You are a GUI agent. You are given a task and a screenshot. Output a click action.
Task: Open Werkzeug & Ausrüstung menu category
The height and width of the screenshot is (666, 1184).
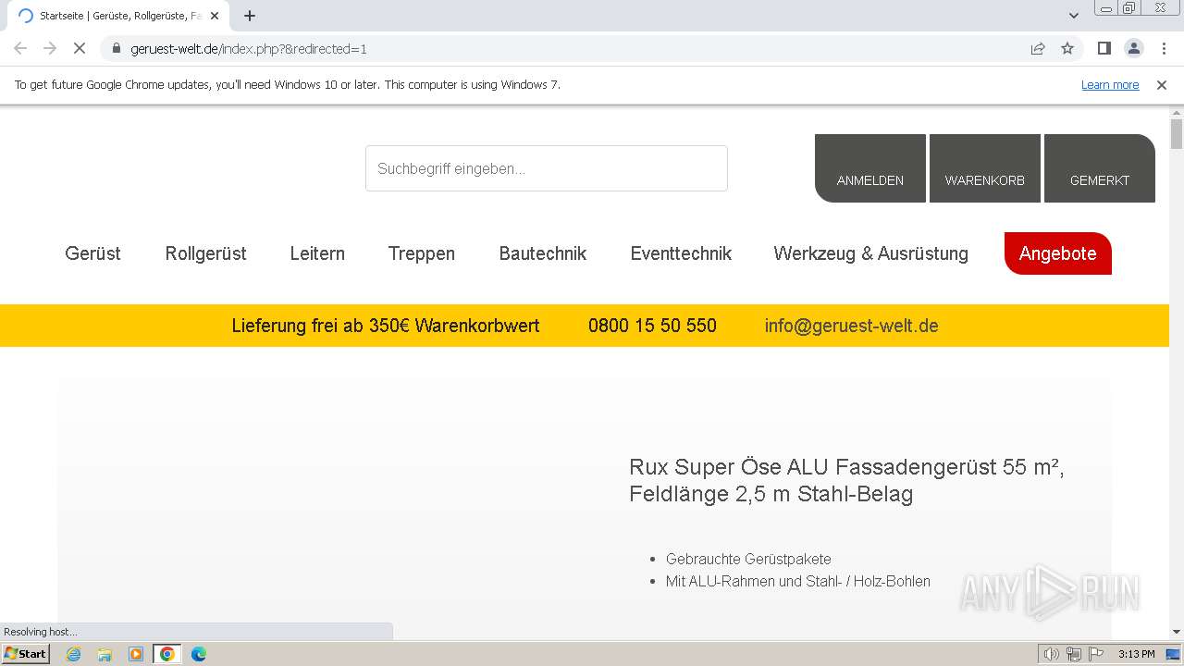871,253
